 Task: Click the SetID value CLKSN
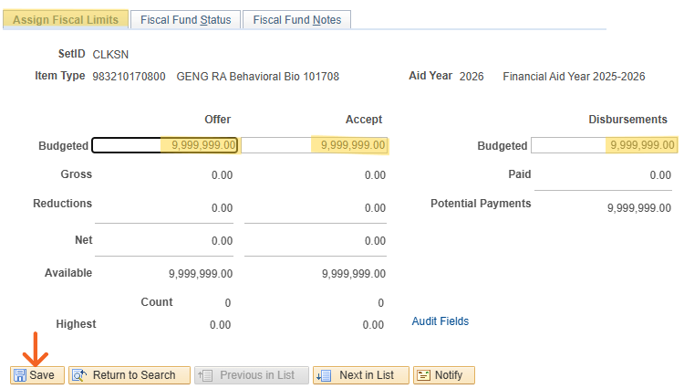click(x=110, y=55)
